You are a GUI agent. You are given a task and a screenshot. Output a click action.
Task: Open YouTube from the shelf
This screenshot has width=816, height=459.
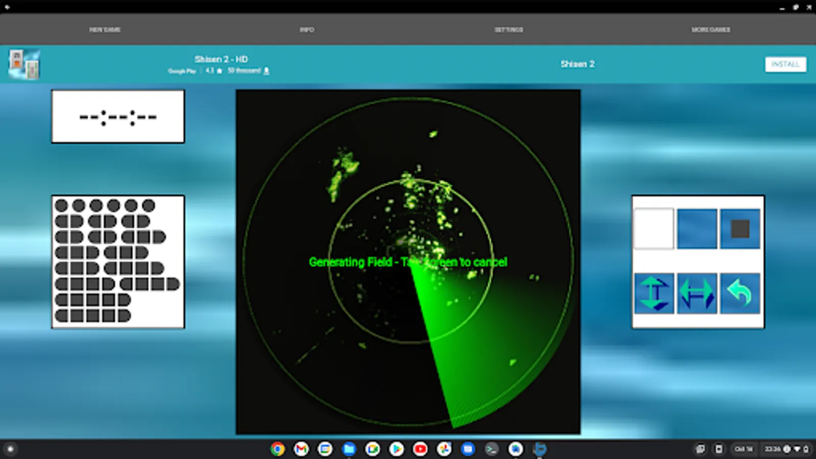coord(420,449)
